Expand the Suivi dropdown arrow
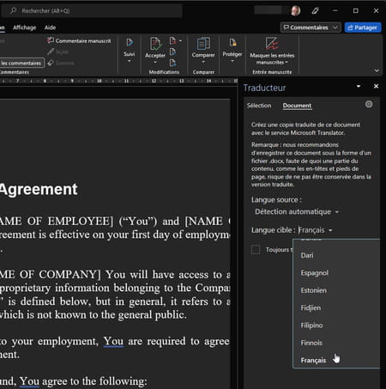 pyautogui.click(x=130, y=61)
